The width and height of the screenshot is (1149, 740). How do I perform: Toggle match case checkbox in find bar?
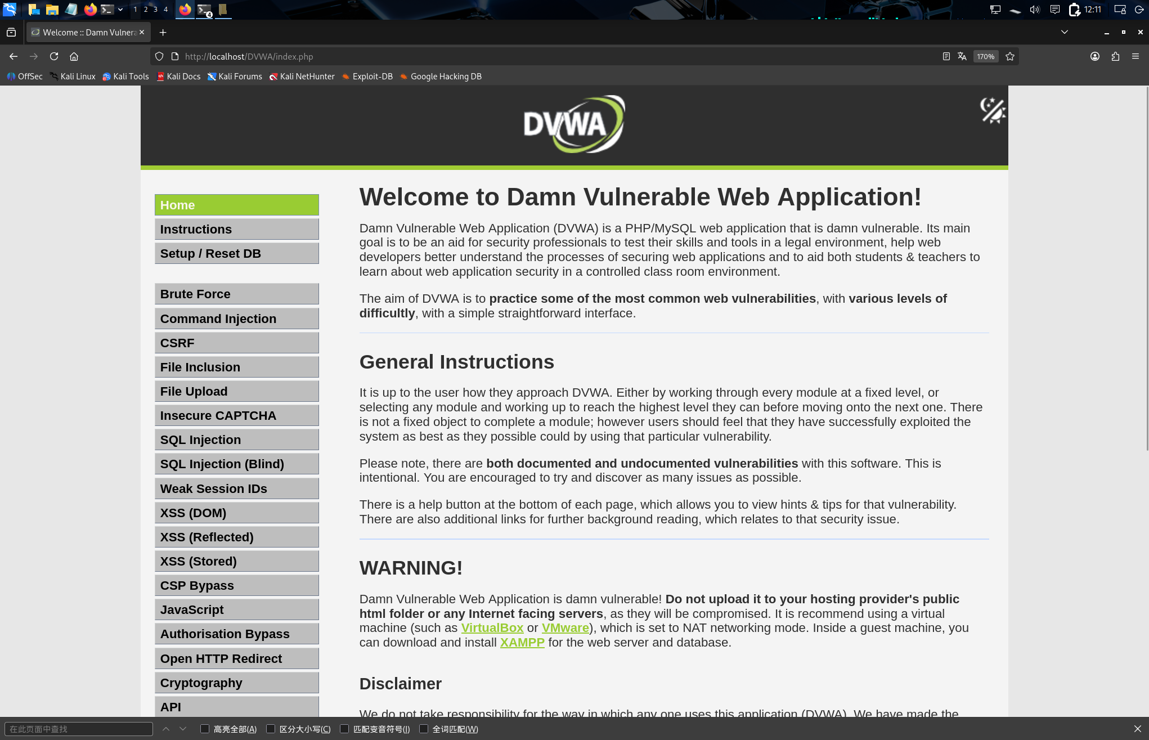[x=271, y=729]
